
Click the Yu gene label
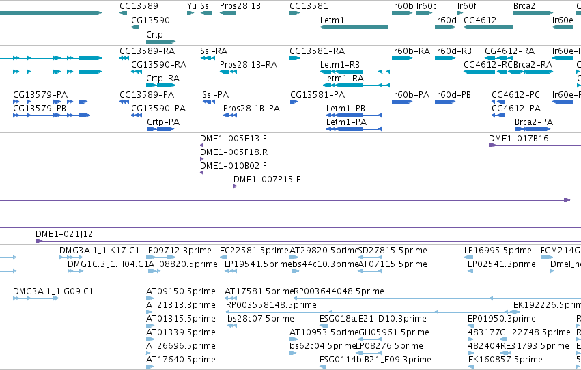pyautogui.click(x=192, y=6)
